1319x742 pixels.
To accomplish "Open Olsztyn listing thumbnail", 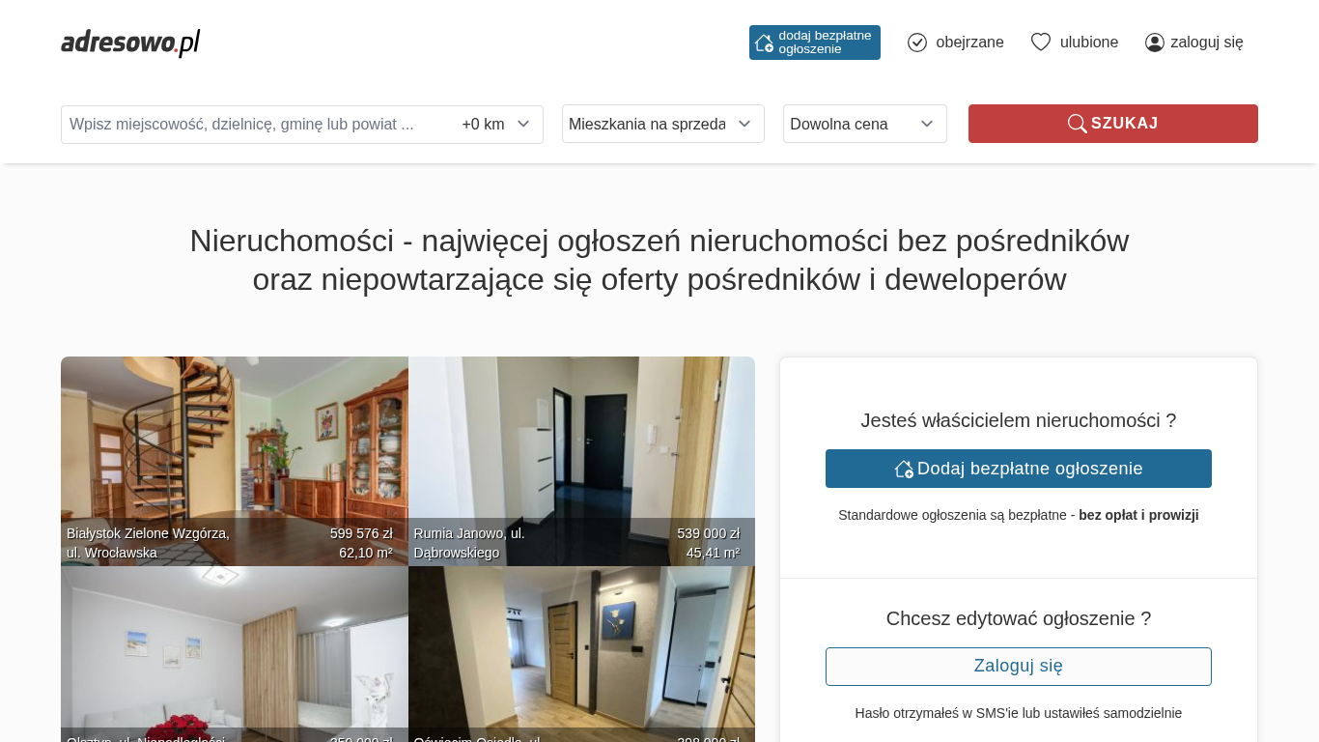I will [x=235, y=654].
